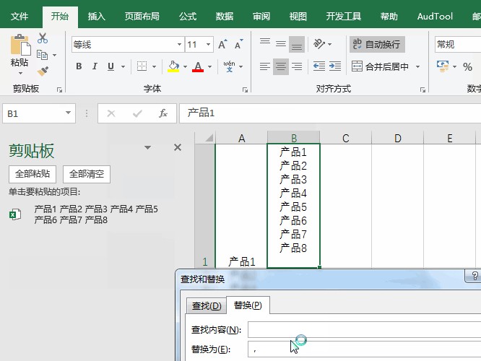Open the 插入 ribbon tab
Viewport: 481px width, 361px height.
(x=96, y=16)
